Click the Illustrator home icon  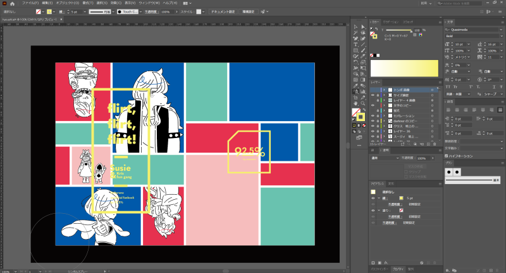[x=12, y=3]
